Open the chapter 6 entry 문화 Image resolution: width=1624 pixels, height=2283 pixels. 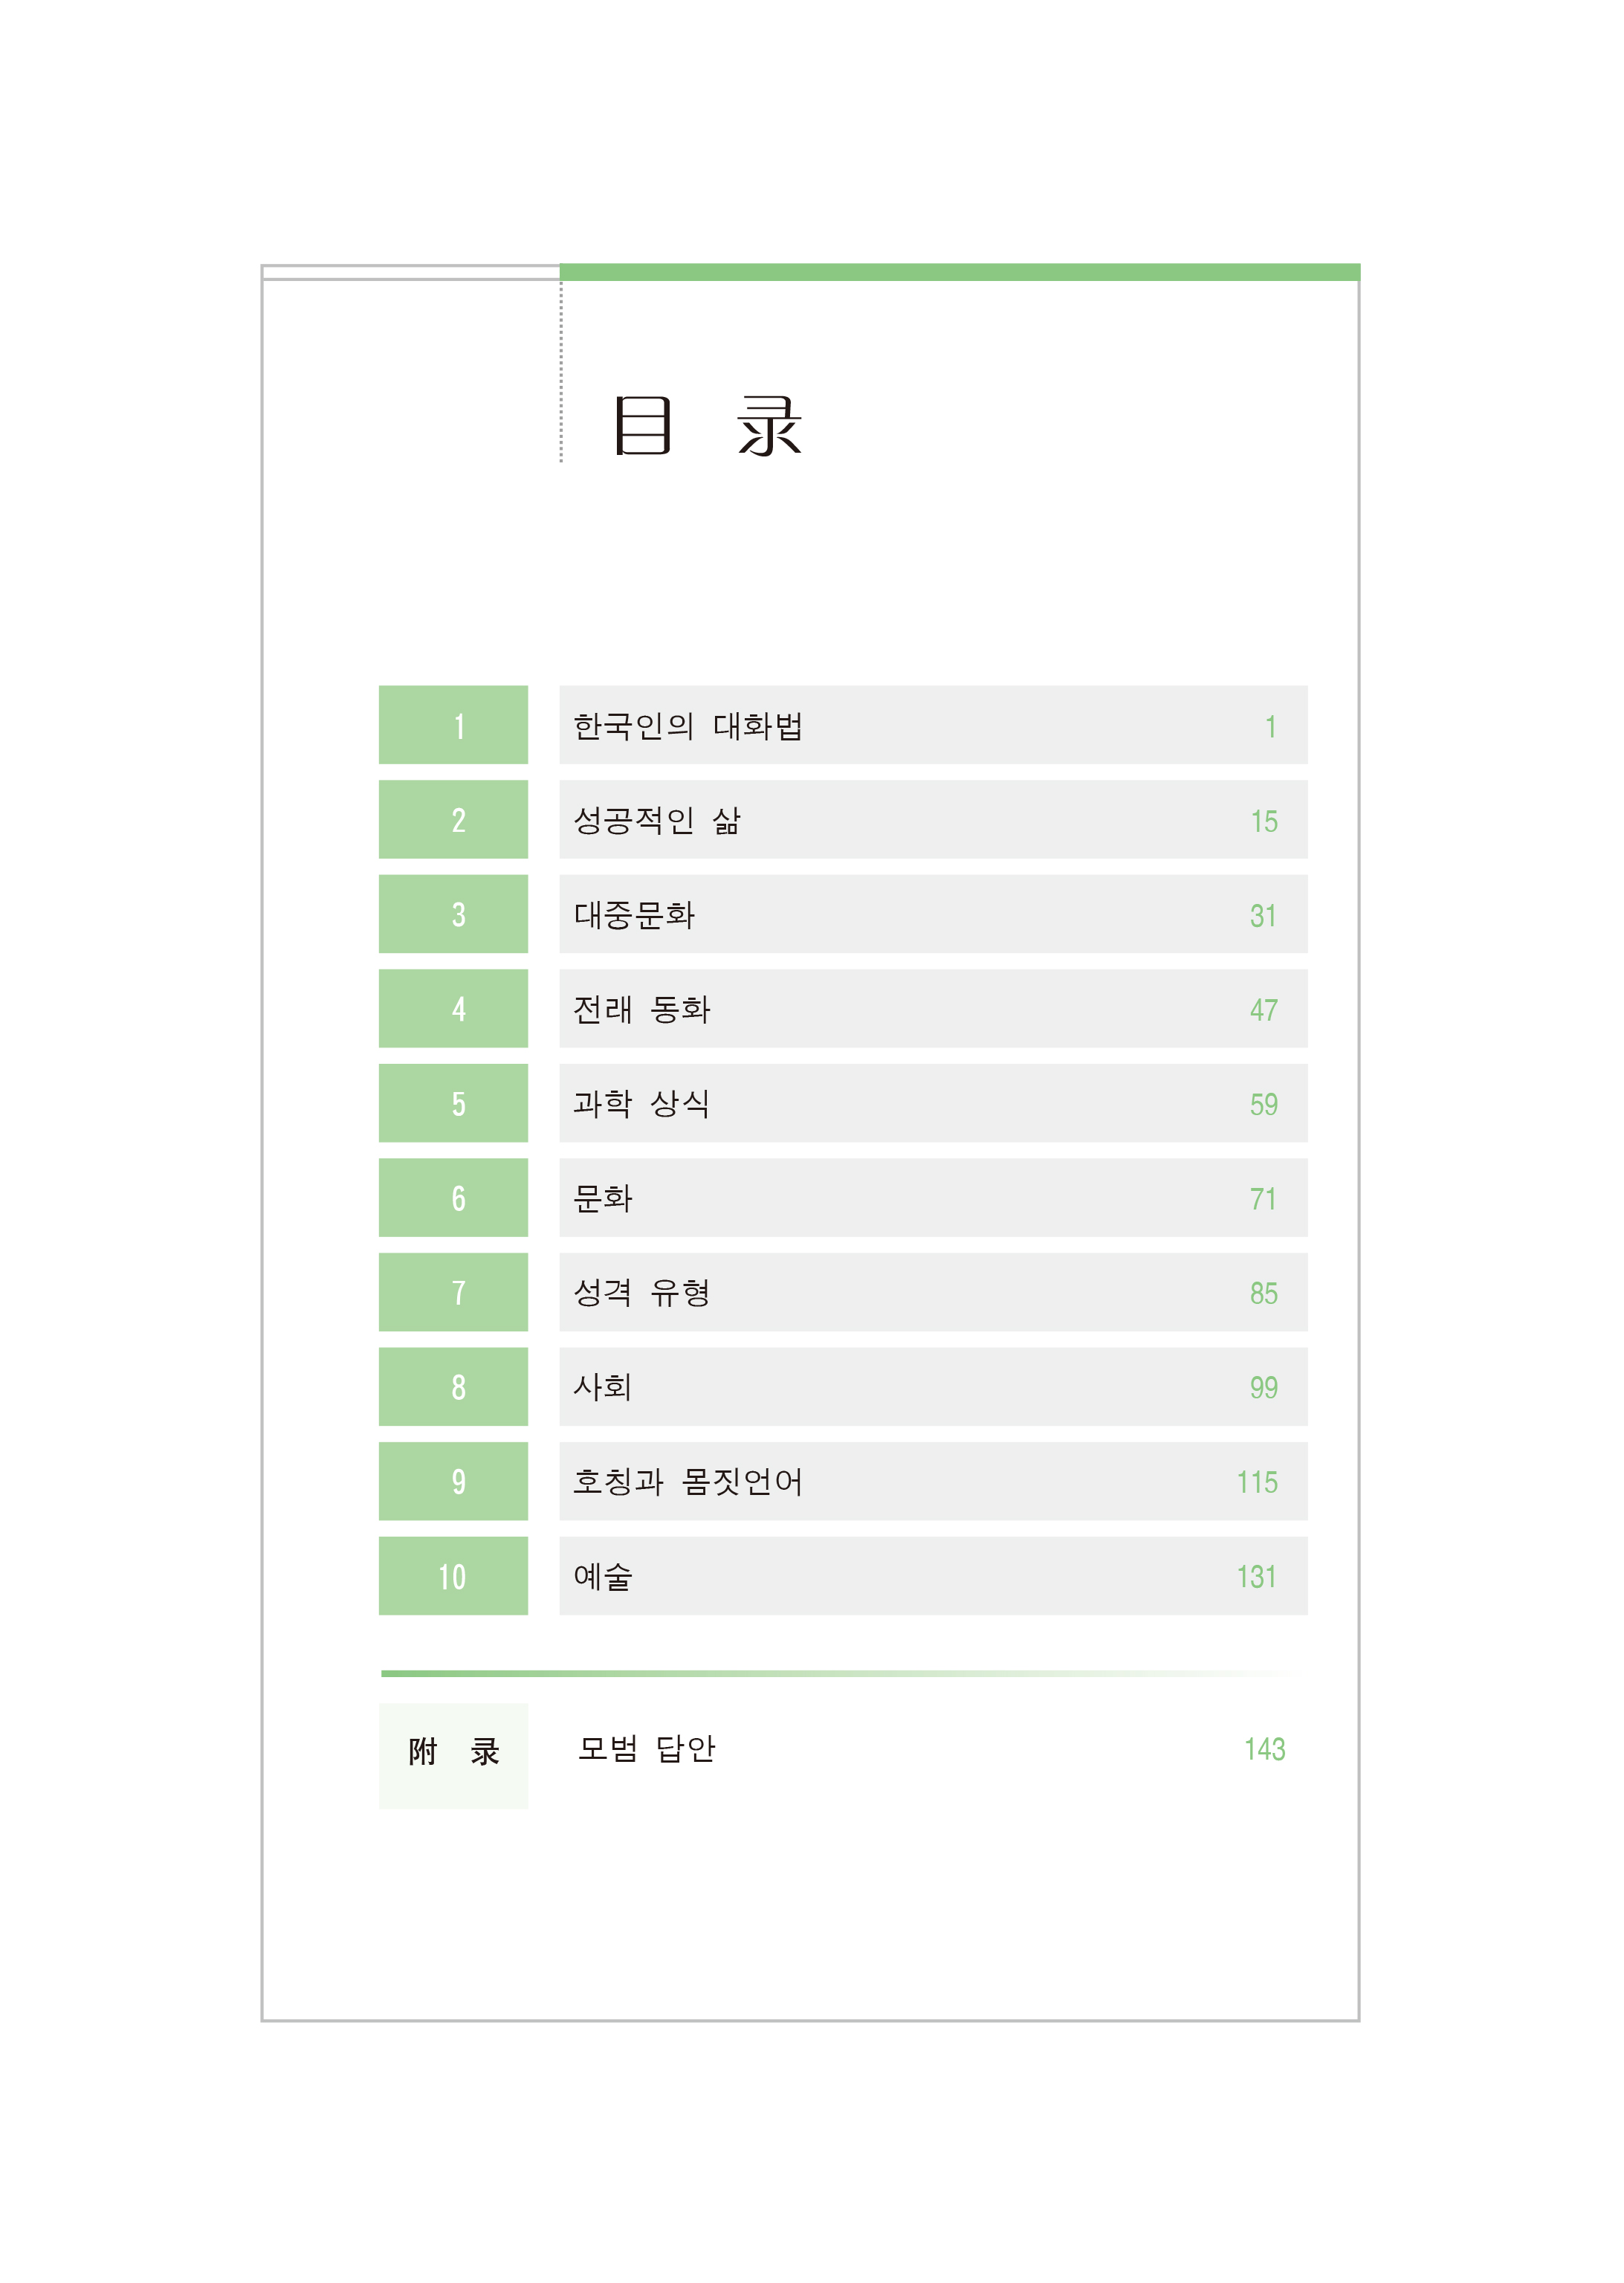[x=603, y=1198]
